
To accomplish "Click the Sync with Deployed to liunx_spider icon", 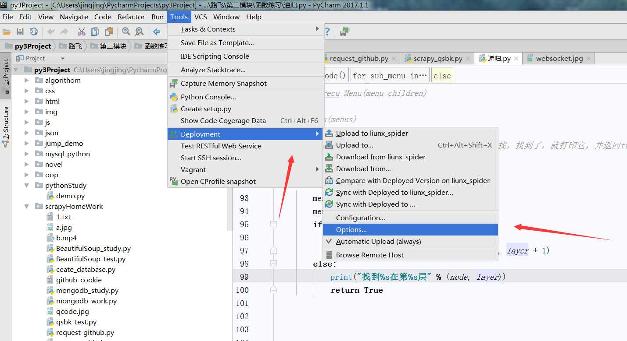I will point(329,192).
